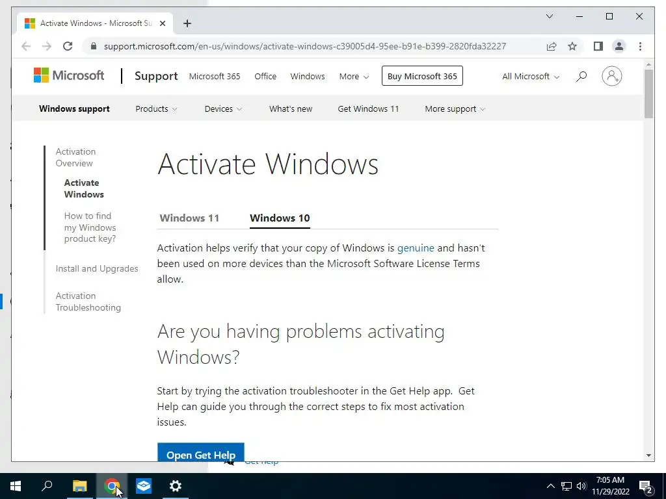Click Windows support nav label
This screenshot has height=499, width=666.
click(74, 109)
